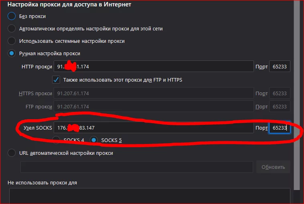This screenshot has height=204, width=304.
Task: Select the 'Без прокси' radio option
Action: pos(12,16)
